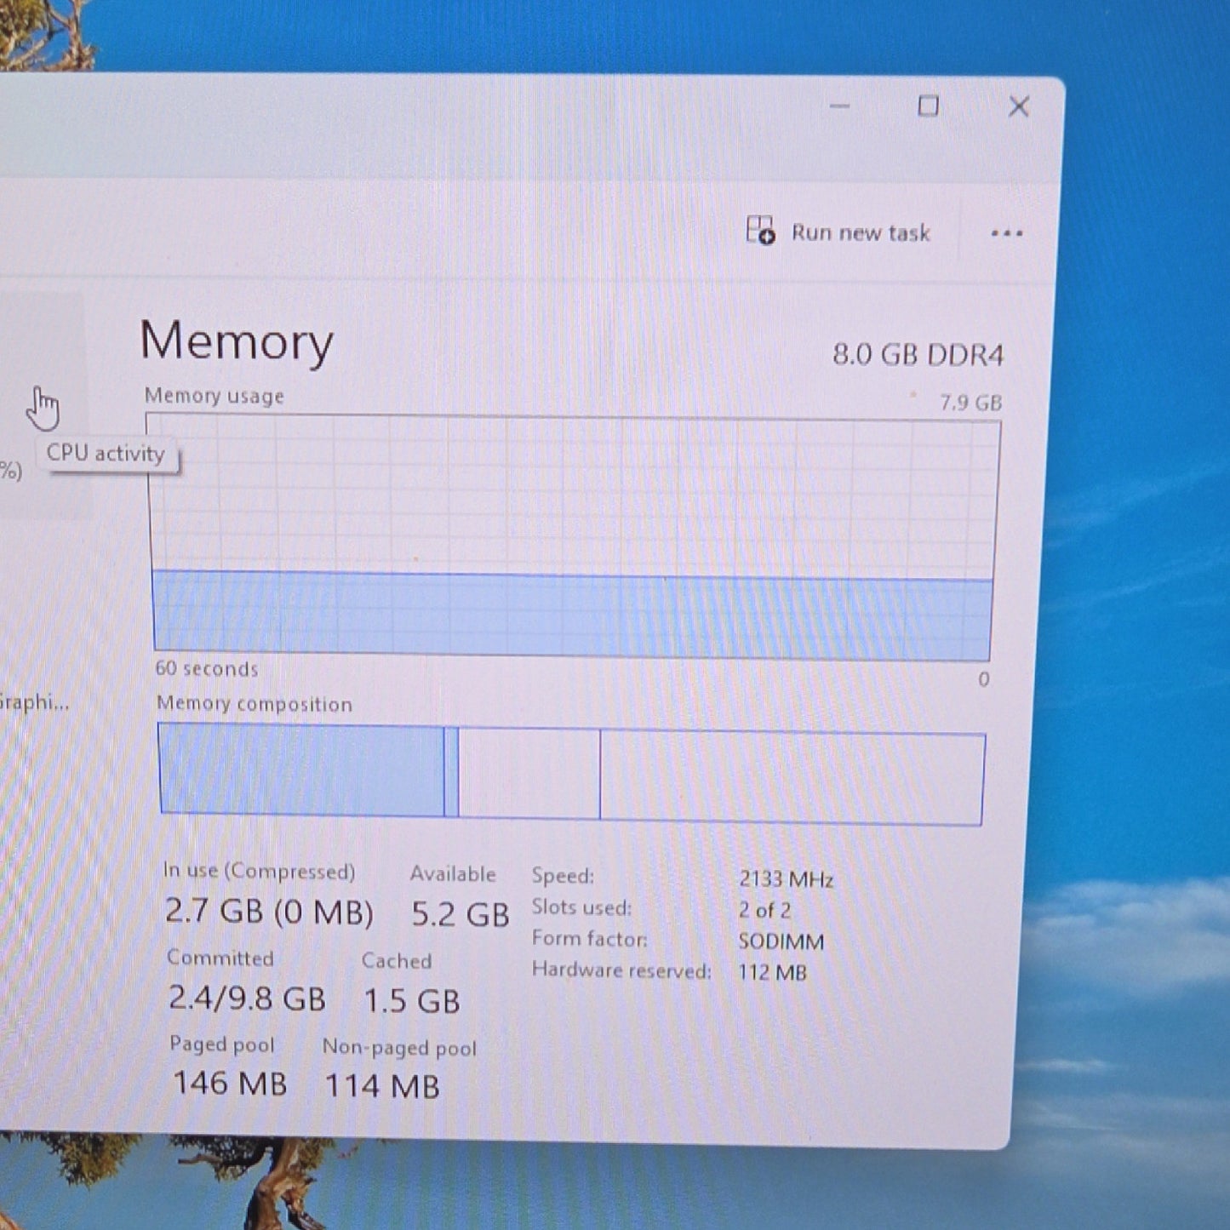Click inside the Memory usage graph
Screen dimensions: 1230x1230
pyautogui.click(x=572, y=538)
